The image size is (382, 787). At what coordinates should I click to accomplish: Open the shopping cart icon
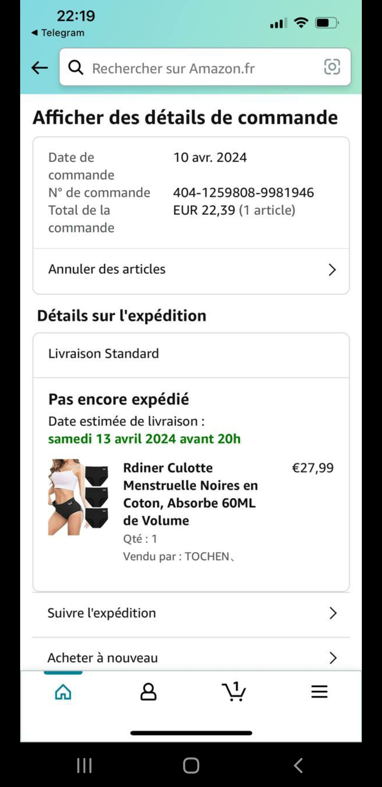(234, 691)
